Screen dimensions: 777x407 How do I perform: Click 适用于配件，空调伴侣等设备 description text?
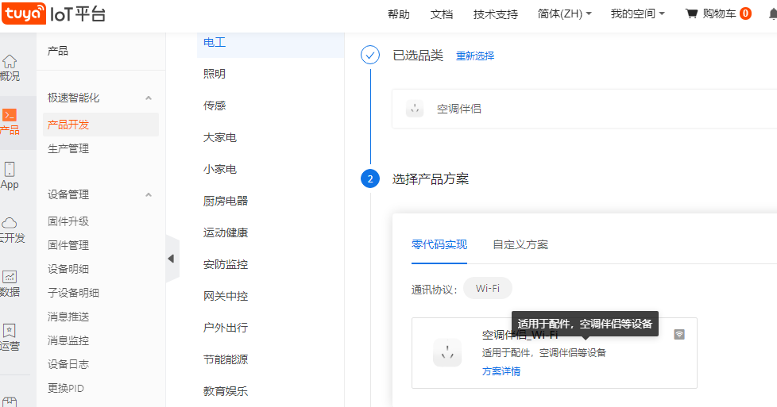(x=544, y=352)
